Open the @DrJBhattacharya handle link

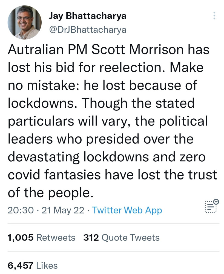[x=88, y=30]
